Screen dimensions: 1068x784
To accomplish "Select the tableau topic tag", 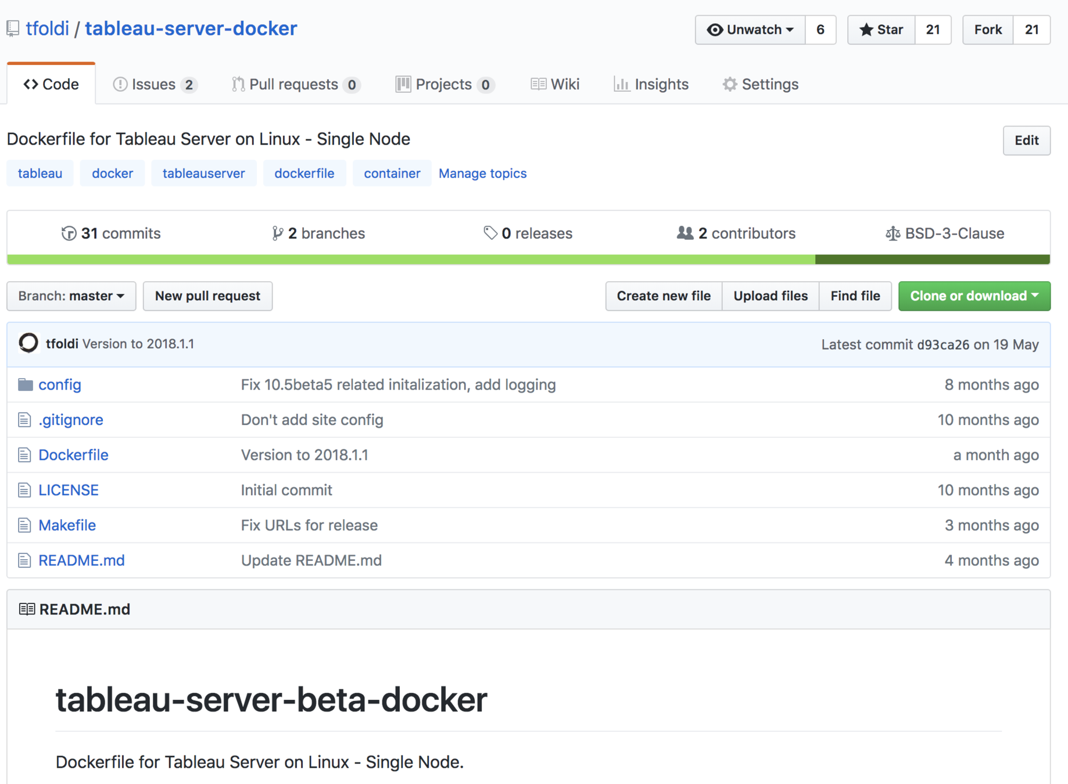I will click(x=40, y=173).
